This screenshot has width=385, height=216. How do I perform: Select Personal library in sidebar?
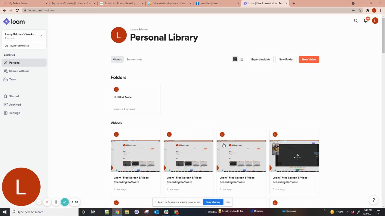click(24, 63)
